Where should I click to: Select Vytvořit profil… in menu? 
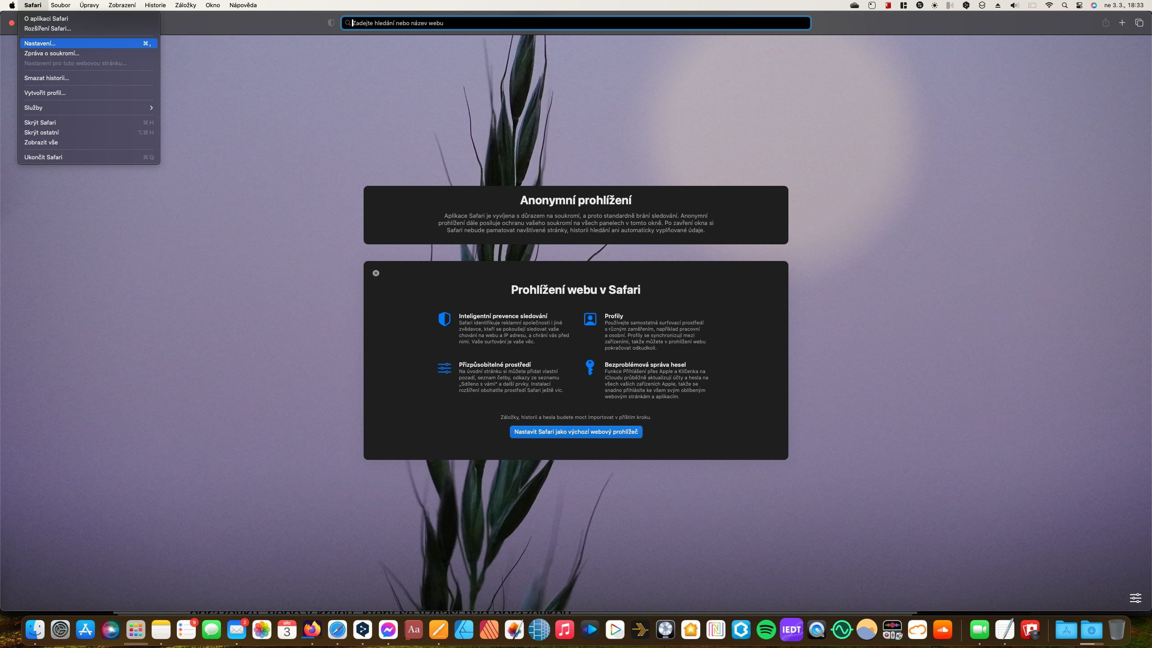45,93
